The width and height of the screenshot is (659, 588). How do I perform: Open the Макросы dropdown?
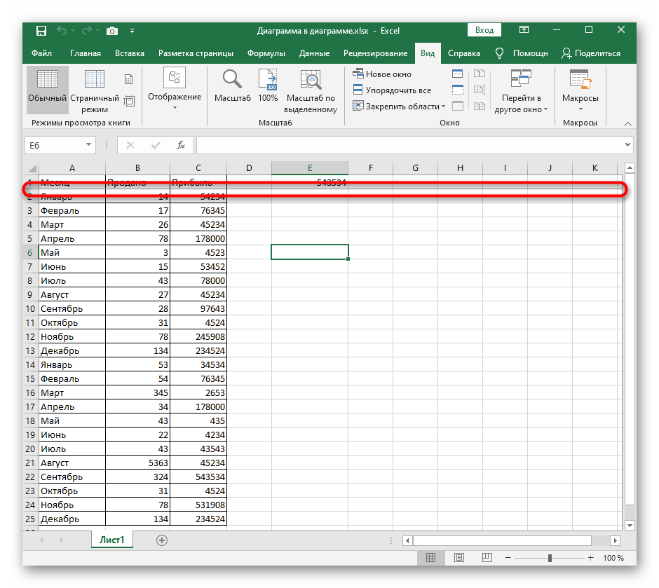(x=580, y=90)
